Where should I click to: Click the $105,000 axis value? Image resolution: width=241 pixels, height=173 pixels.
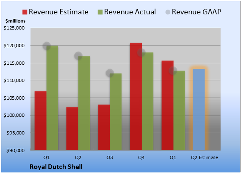coord(14,98)
